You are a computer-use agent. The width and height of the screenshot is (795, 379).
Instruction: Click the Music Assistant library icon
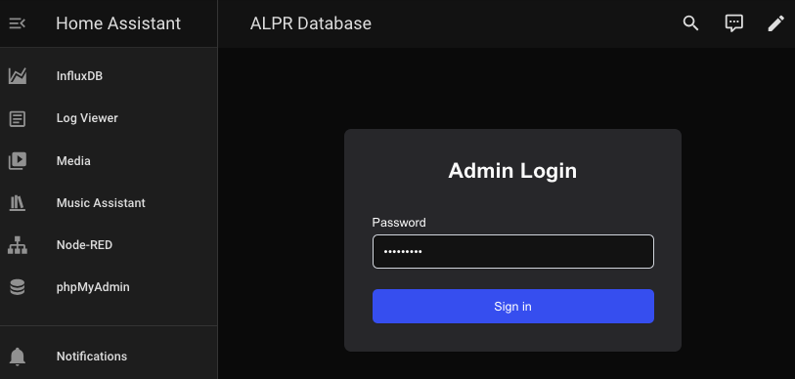tap(18, 203)
